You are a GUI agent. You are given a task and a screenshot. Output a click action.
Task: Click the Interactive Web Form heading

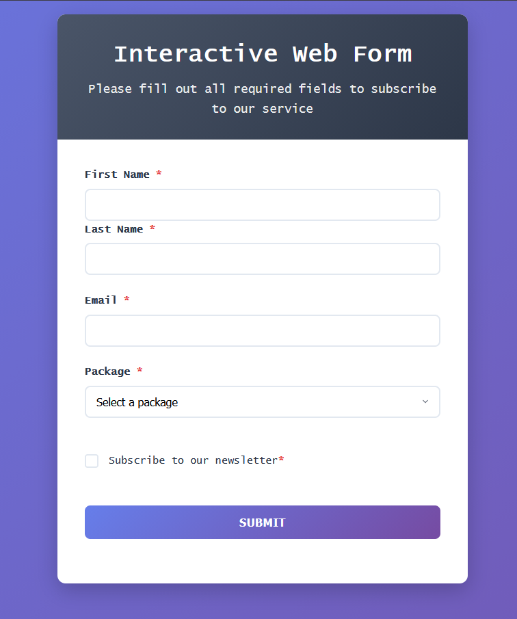[263, 53]
